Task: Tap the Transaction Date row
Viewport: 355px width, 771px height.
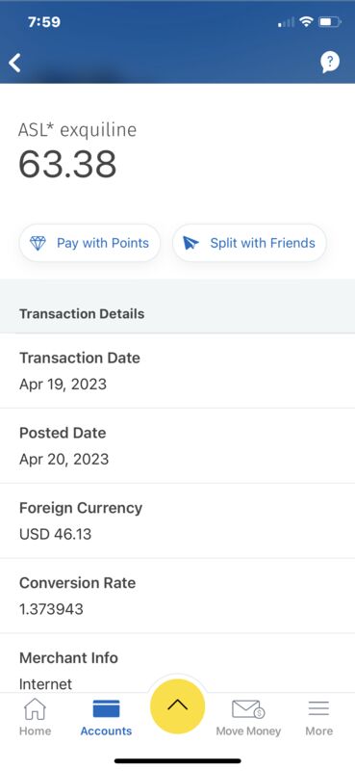Action: (177, 371)
